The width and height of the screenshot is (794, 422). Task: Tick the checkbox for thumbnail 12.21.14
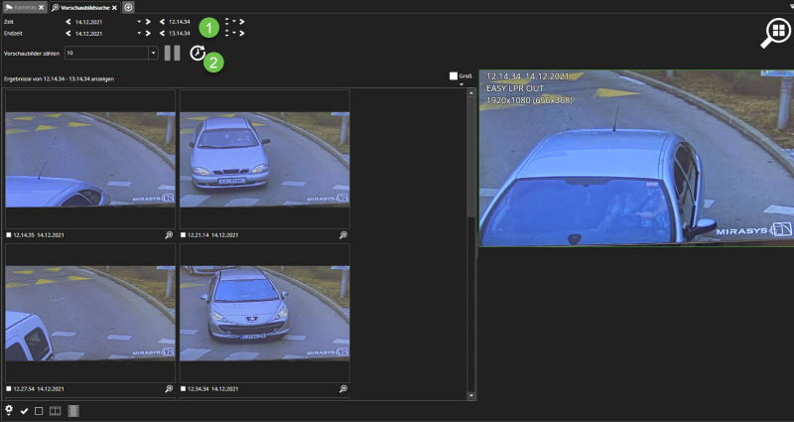click(x=184, y=235)
